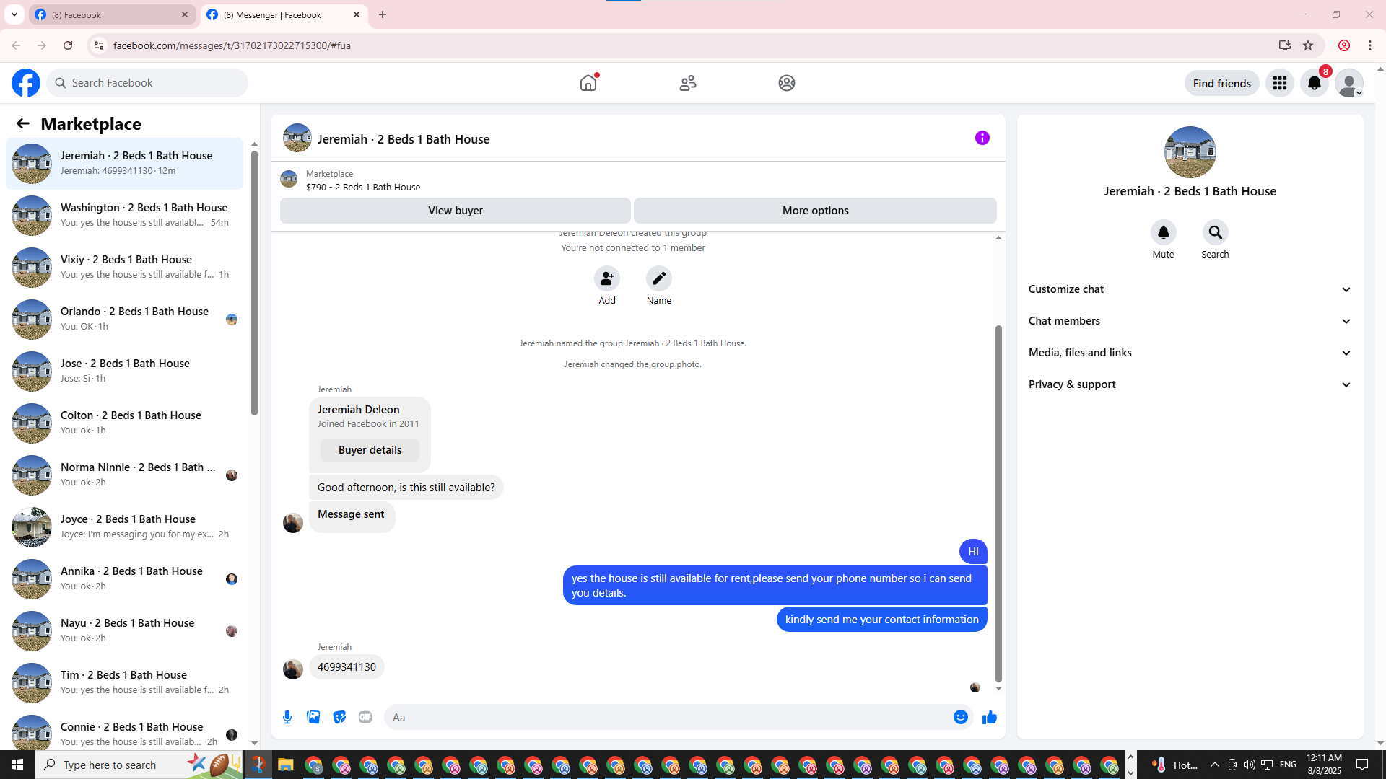Viewport: 1386px width, 779px height.
Task: Send a thumbs-up like
Action: pos(989,717)
